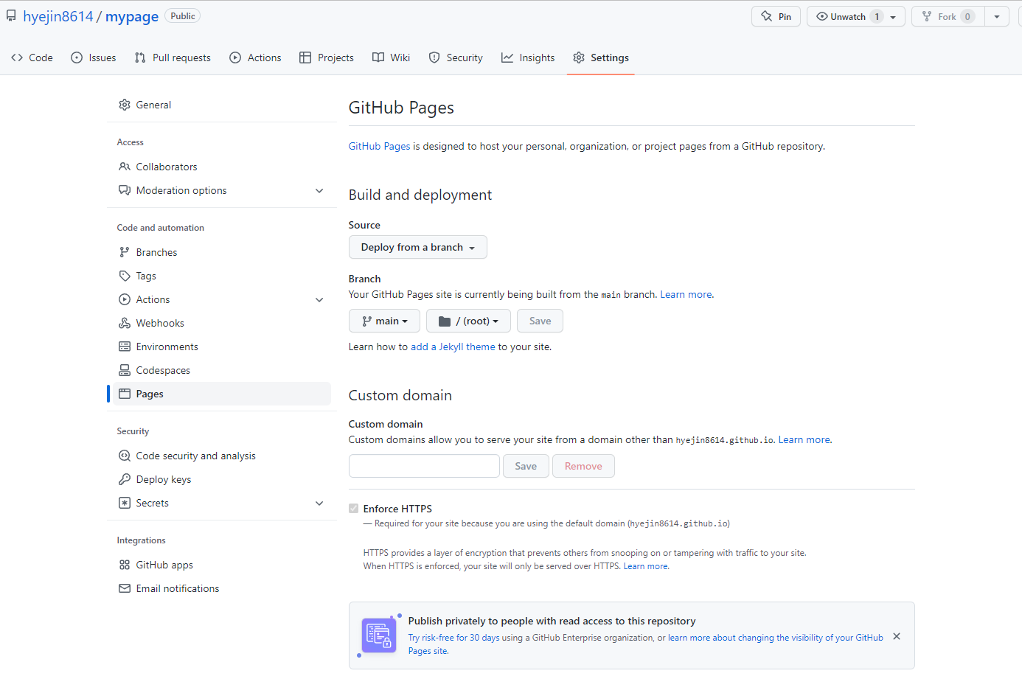Click the sidebar Actions play icon
This screenshot has width=1022, height=693.
pyautogui.click(x=125, y=299)
